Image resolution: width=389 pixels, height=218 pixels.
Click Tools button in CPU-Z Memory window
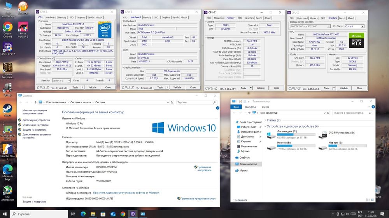244,88
